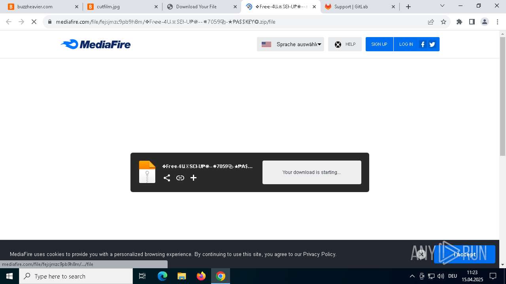Share this page icon in address bar

pos(431,22)
